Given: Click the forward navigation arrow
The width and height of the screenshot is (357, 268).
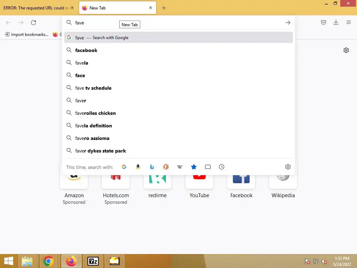Looking at the screenshot, I should (x=21, y=23).
